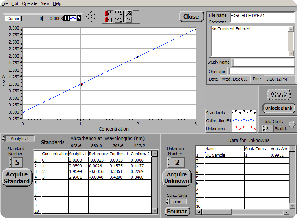Toggle the Unk. Conf. round indicator
297x218 pixels.
pyautogui.click(x=291, y=124)
